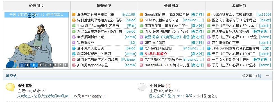Open the 星空站 category title
Image resolution: width=276 pixels, height=102 pixels.
[x=11, y=76]
